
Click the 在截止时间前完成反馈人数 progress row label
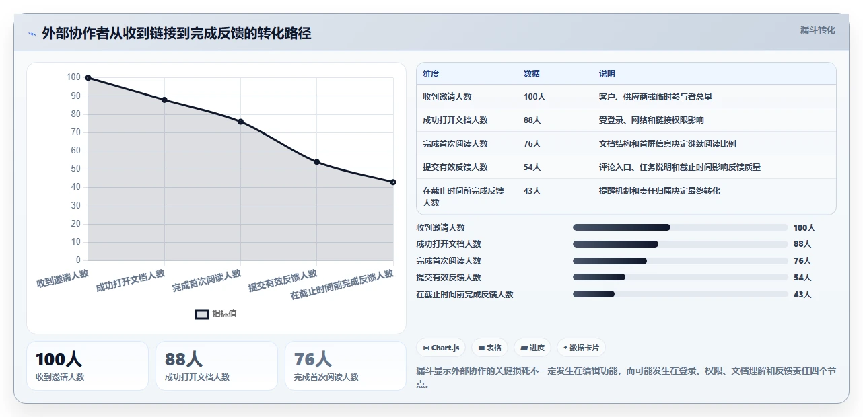tap(465, 294)
